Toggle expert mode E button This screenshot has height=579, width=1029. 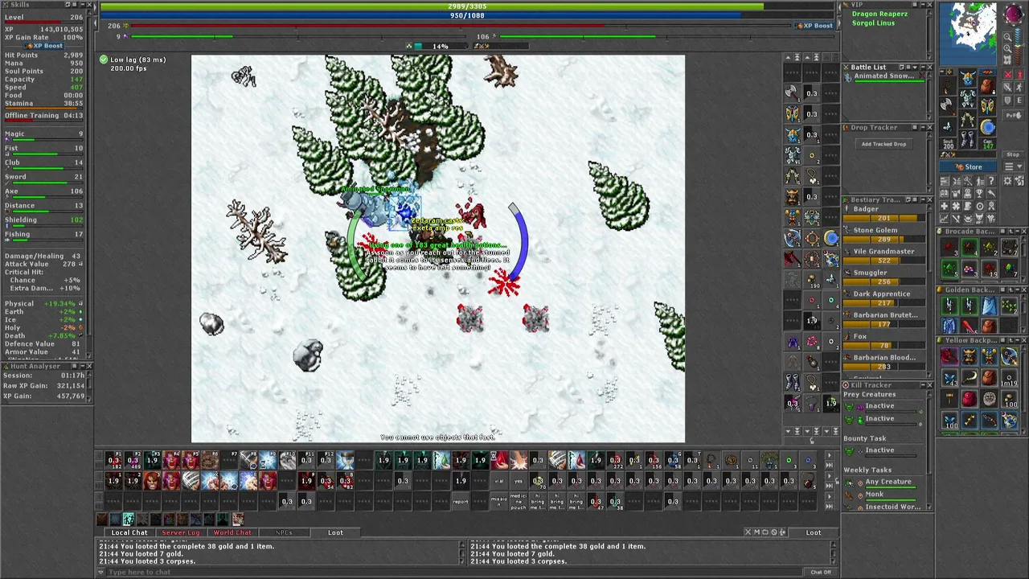click(1020, 100)
